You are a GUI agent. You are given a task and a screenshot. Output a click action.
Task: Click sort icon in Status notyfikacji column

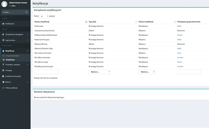click(175, 22)
